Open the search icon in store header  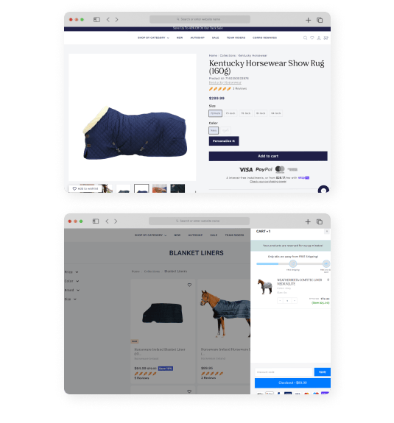[305, 38]
